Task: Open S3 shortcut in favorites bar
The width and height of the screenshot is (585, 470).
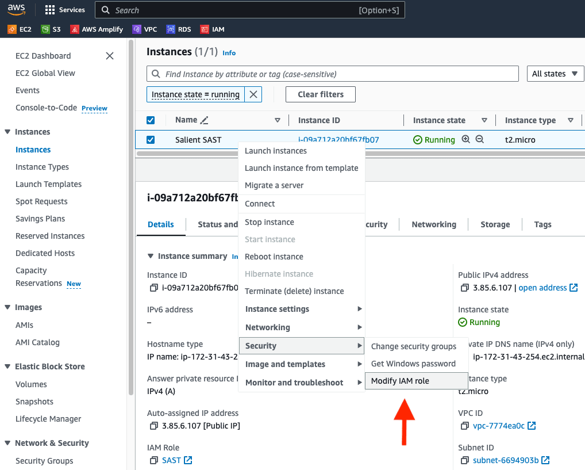Action: (x=51, y=29)
